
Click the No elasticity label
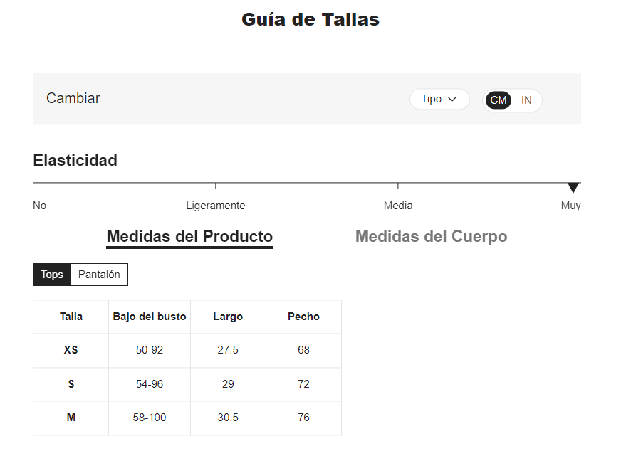tap(39, 206)
